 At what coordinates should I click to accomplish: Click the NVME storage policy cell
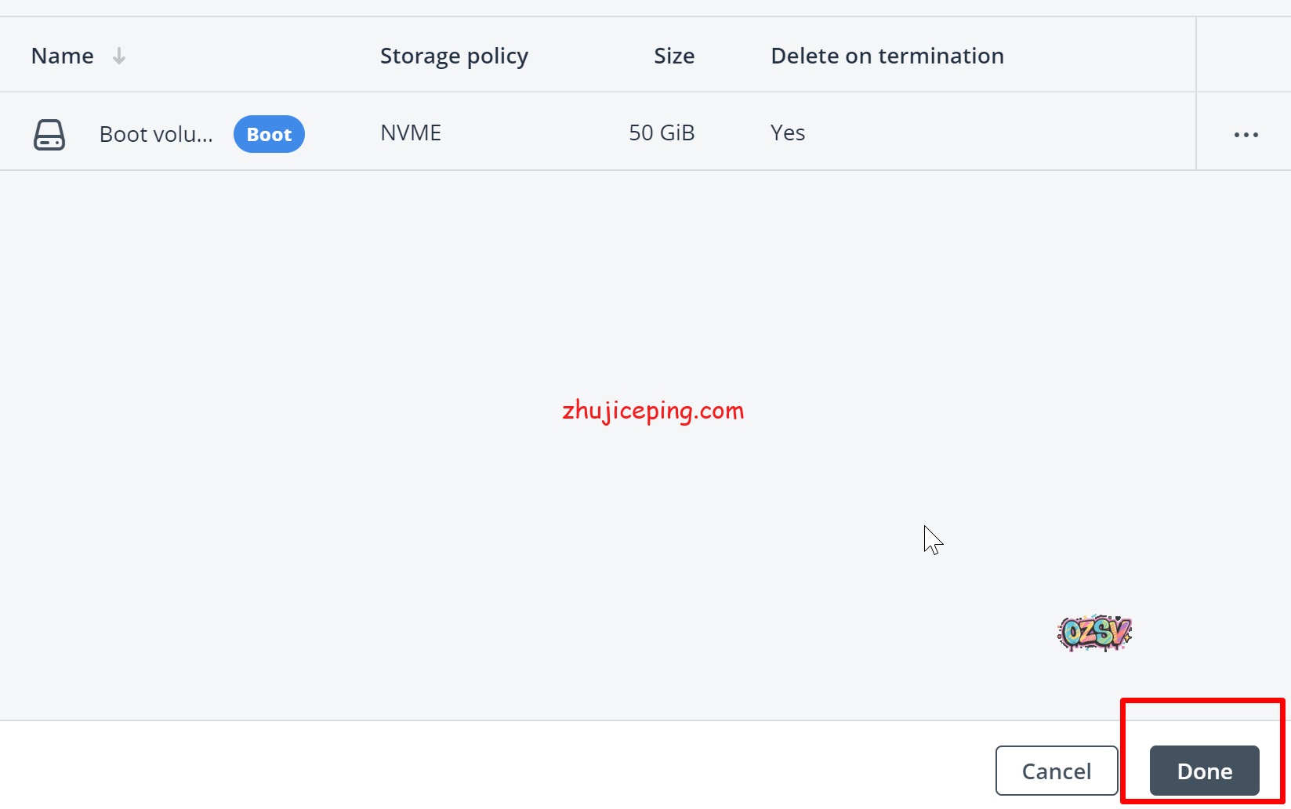click(x=411, y=133)
